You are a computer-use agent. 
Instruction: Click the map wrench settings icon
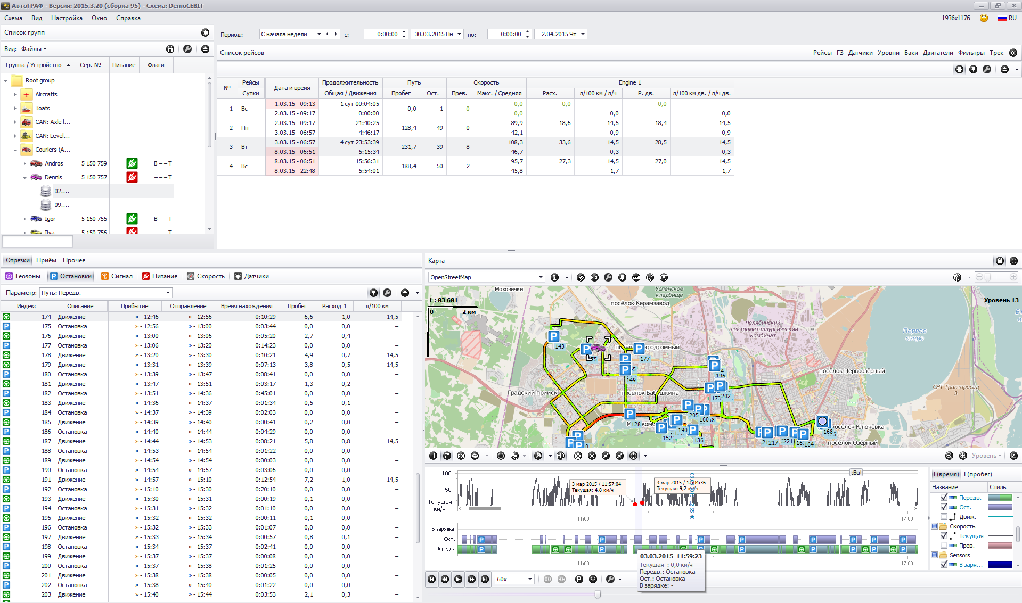click(x=608, y=277)
